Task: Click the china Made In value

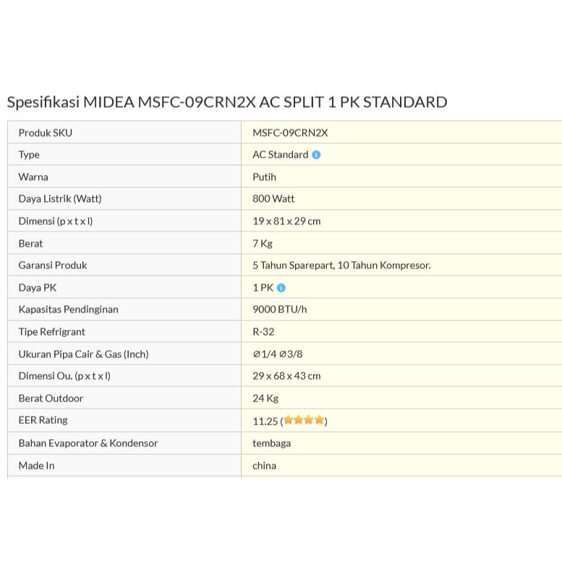Action: [x=264, y=465]
